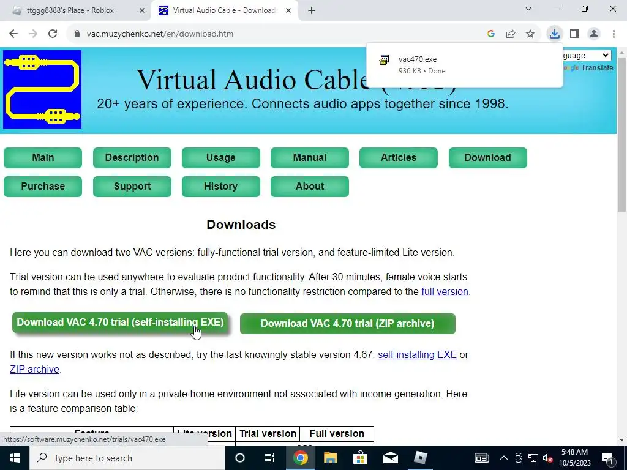Open the vac470.exe downloaded file
The image size is (627, 470).
coord(464,65)
